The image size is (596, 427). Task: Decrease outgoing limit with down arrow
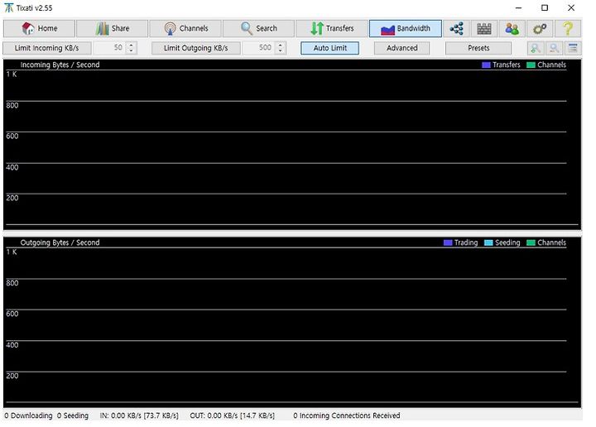[281, 51]
